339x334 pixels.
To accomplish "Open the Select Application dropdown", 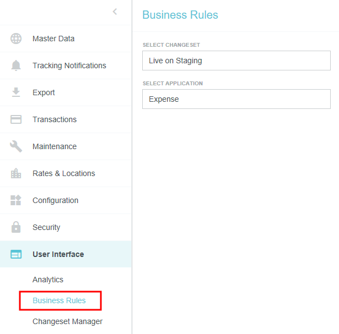I will 236,100.
